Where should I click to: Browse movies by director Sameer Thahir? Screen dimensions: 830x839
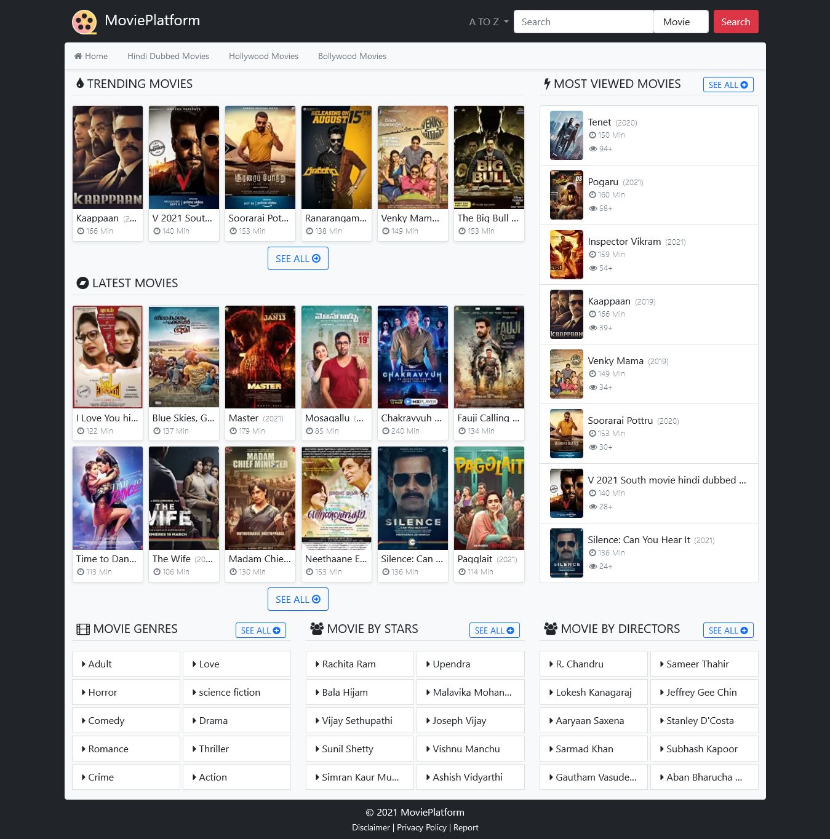[704, 664]
